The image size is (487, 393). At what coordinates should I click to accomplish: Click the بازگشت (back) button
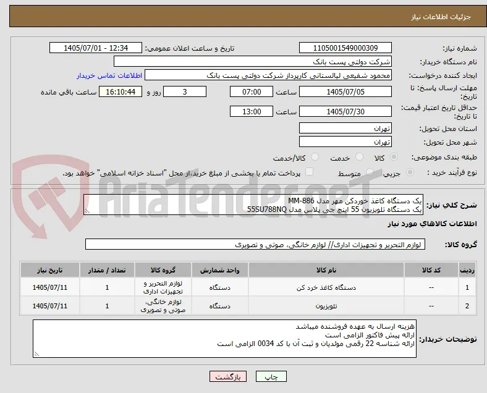coord(228,376)
